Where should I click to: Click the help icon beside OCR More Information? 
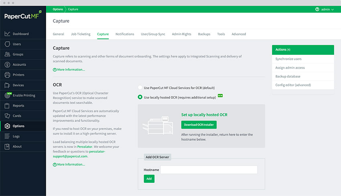55,164
